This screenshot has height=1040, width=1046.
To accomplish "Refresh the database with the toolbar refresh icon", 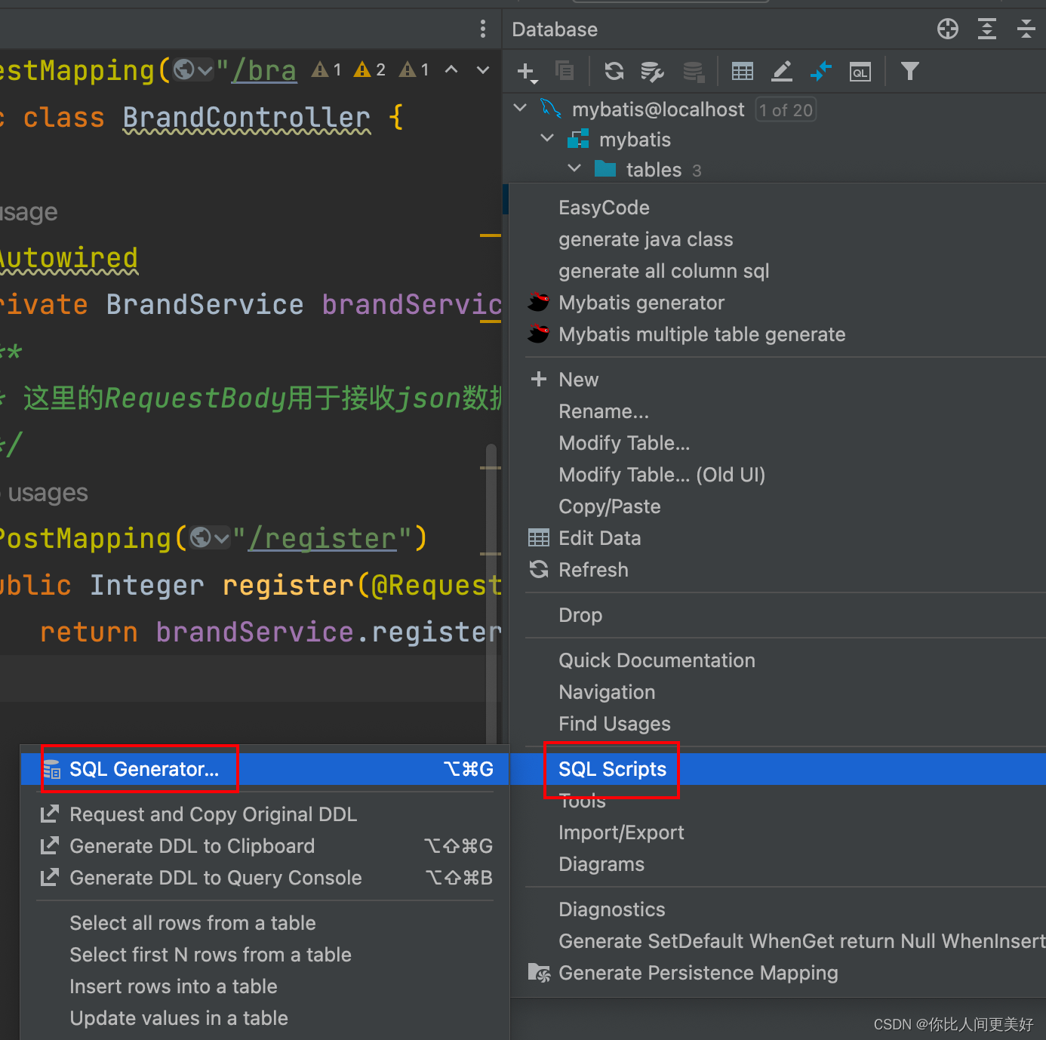I will (614, 71).
